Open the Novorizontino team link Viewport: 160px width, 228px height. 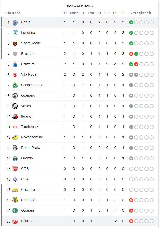pyautogui.click(x=32, y=137)
